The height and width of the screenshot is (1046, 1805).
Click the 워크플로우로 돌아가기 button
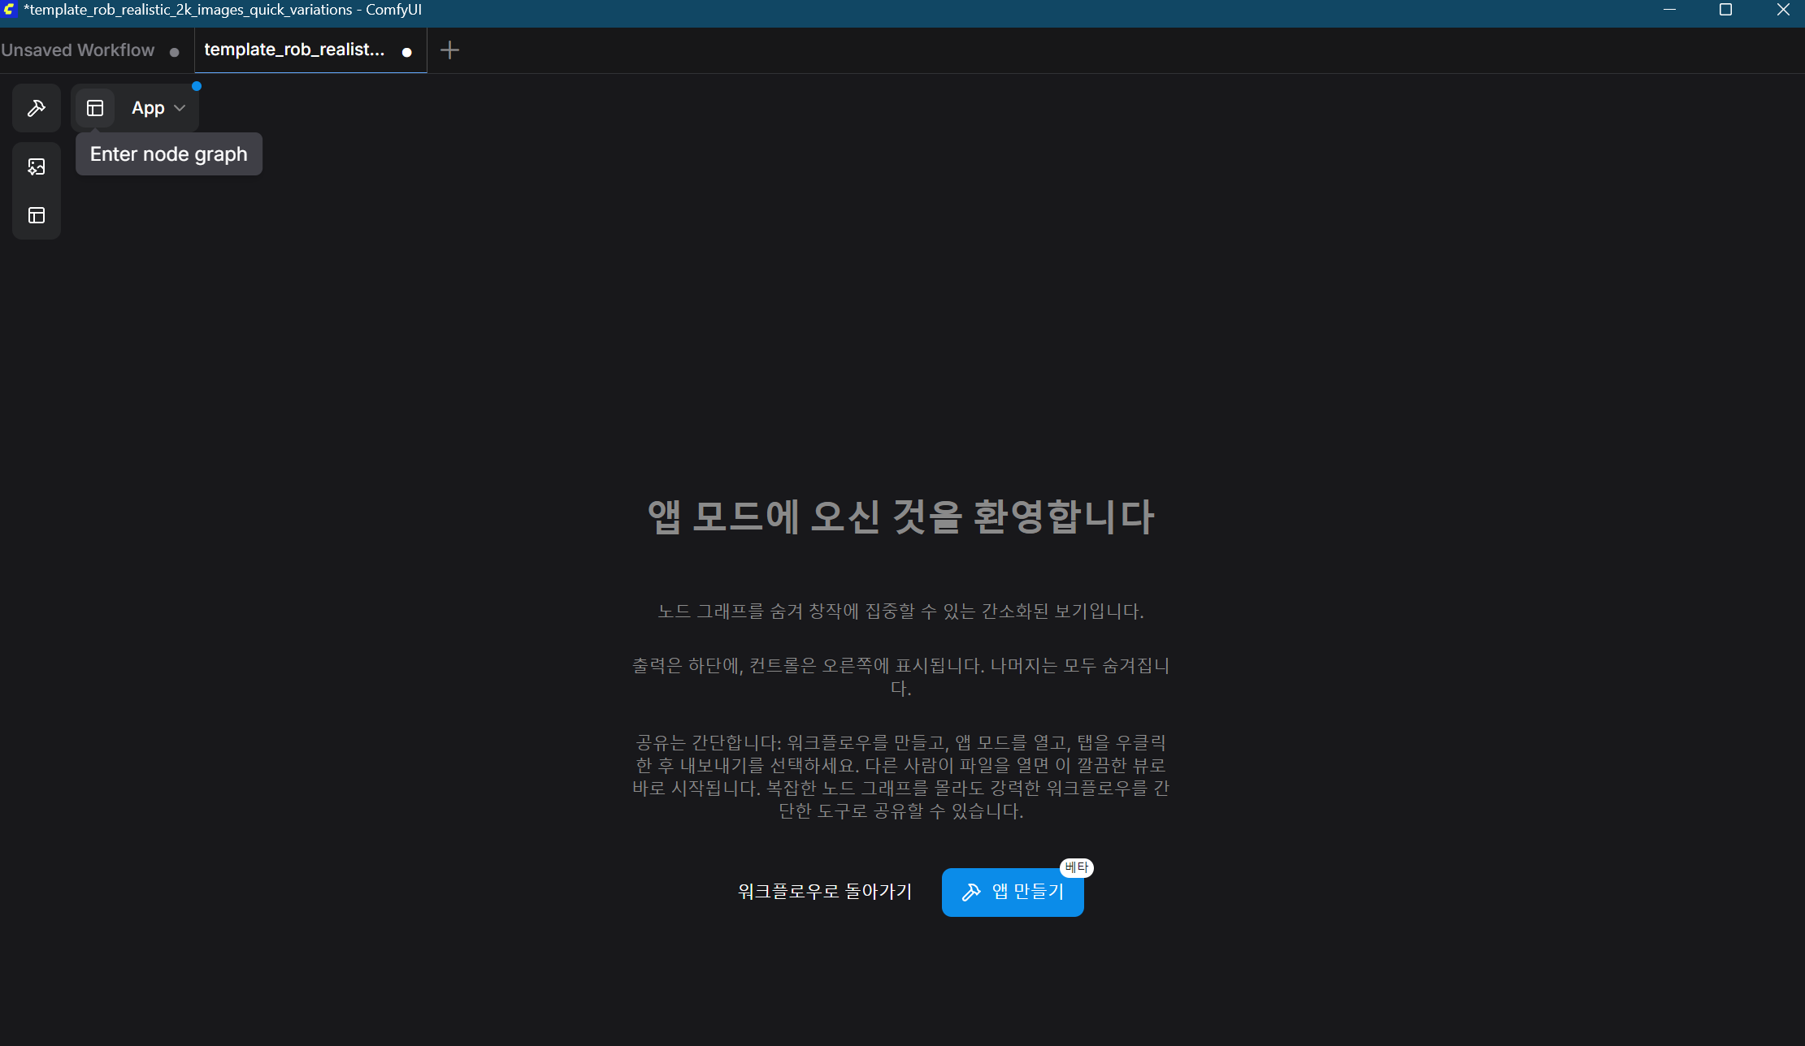[825, 892]
